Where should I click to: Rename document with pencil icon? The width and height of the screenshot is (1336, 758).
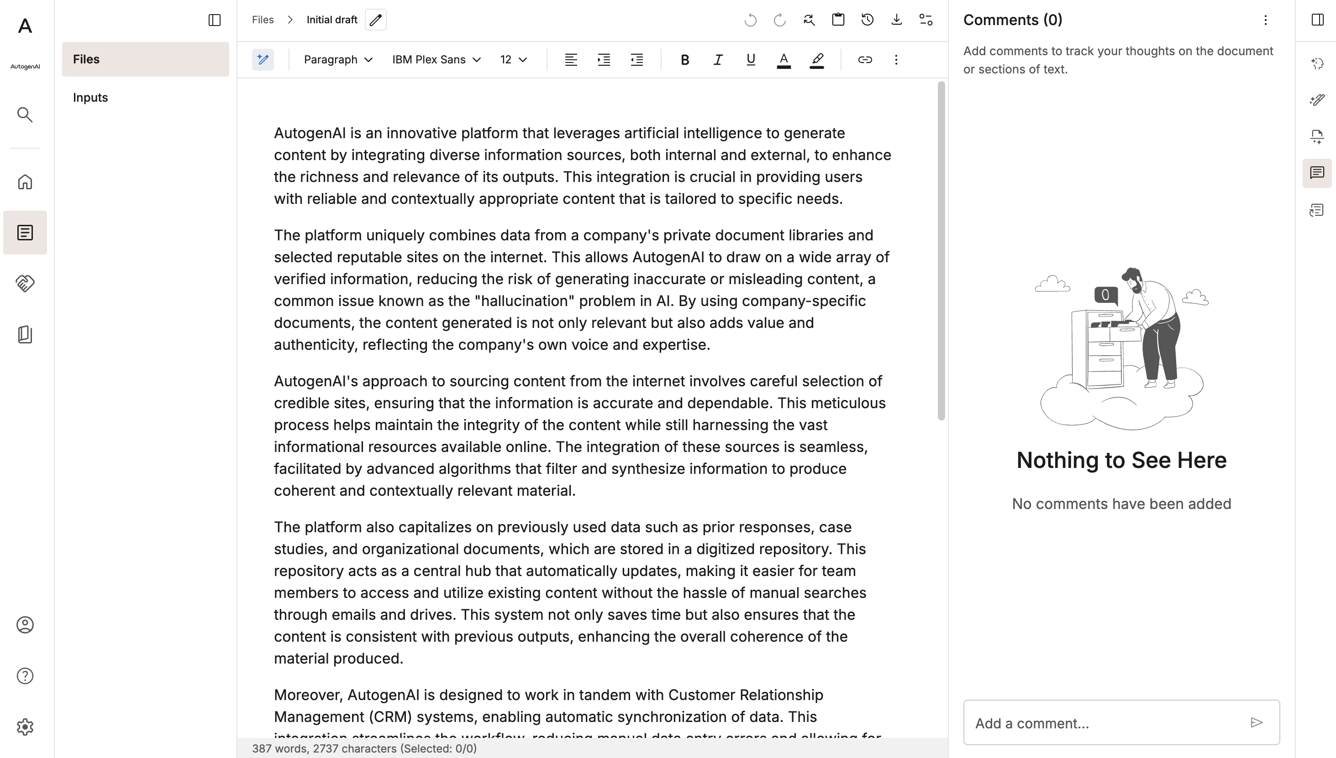pyautogui.click(x=376, y=20)
